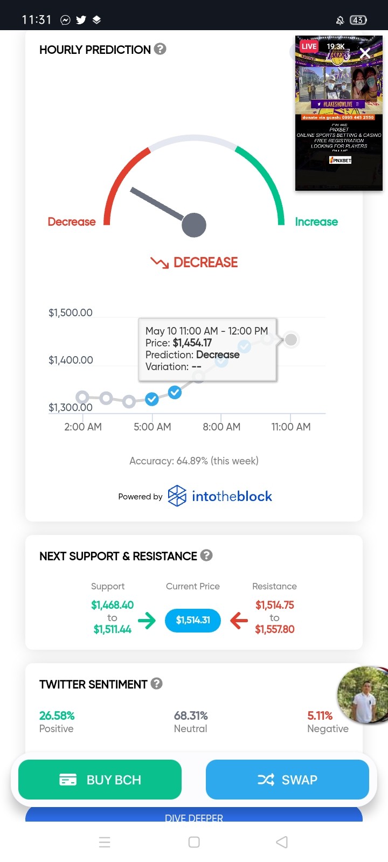Image resolution: width=388 pixels, height=862 pixels.
Task: Tap the current price $1,514.31 pill
Action: (x=193, y=620)
